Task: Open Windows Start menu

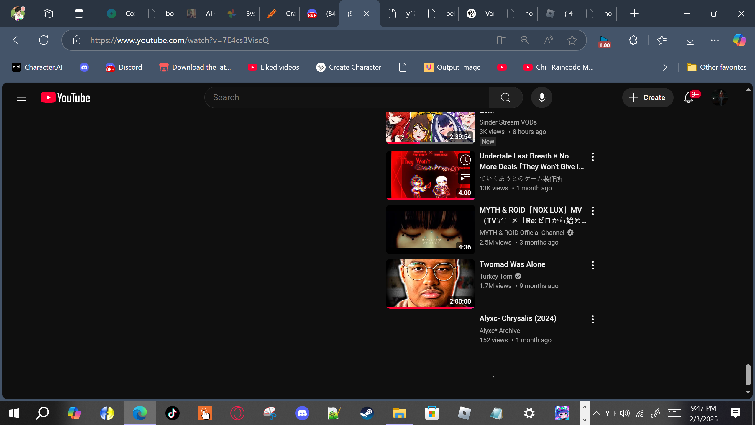Action: click(14, 413)
